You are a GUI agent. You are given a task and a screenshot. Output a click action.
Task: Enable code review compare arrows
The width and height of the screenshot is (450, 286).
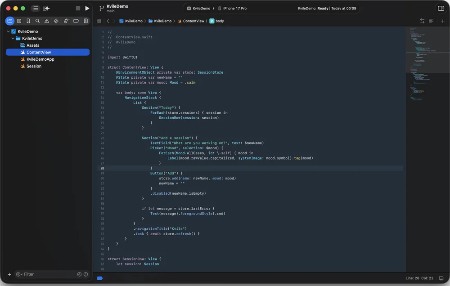pyautogui.click(x=422, y=21)
